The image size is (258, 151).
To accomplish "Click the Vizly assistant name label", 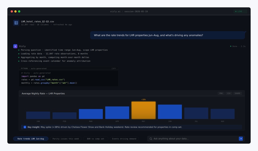I will pyautogui.click(x=22, y=46).
